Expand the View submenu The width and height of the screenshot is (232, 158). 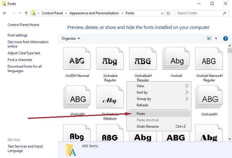159,86
